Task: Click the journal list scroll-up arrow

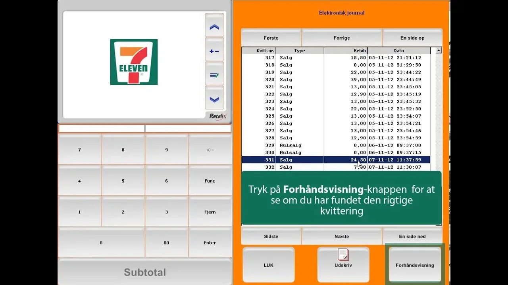Action: 439,51
